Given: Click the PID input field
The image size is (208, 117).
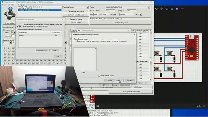Looking at the screenshot, I should (x=105, y=14).
